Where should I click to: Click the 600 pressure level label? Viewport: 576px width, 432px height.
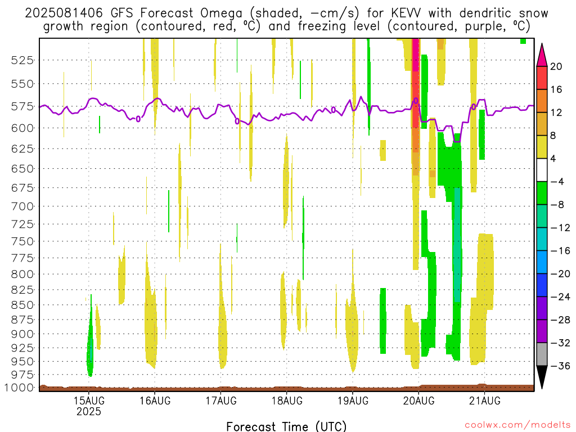click(22, 128)
